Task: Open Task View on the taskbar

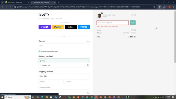Action: (33, 97)
